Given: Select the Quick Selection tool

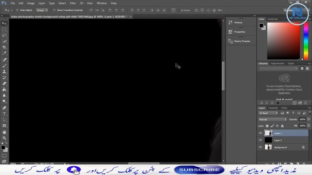Looking at the screenshot, I should click(4, 41).
